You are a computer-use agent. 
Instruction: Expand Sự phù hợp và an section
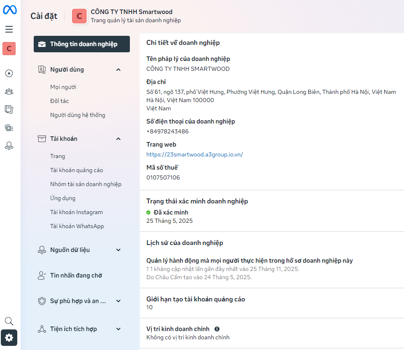click(x=118, y=301)
